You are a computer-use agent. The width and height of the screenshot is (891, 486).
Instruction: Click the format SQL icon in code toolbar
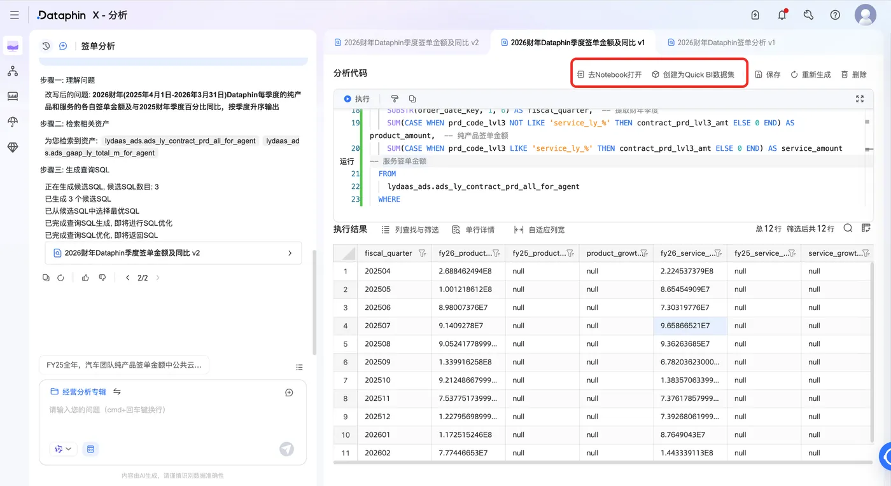pos(395,99)
